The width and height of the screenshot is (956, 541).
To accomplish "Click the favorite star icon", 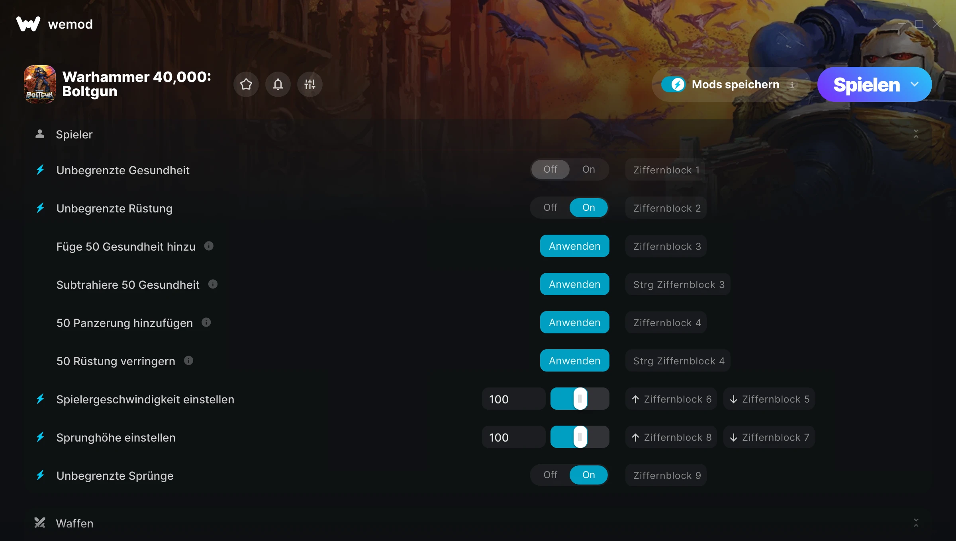I will 246,84.
